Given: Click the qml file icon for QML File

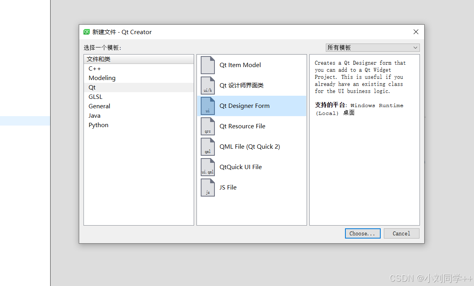Looking at the screenshot, I should 208,147.
